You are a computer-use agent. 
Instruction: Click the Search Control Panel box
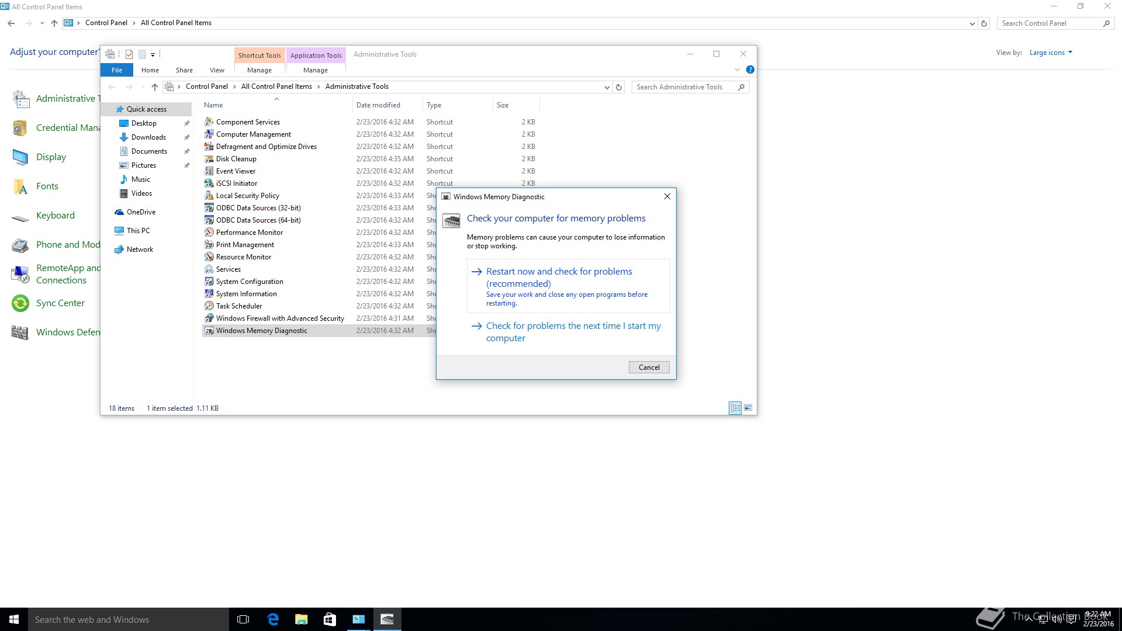pos(1055,23)
